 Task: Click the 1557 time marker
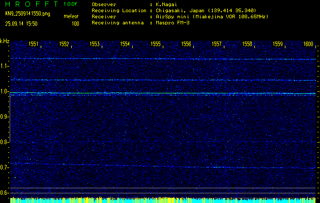click(217, 44)
